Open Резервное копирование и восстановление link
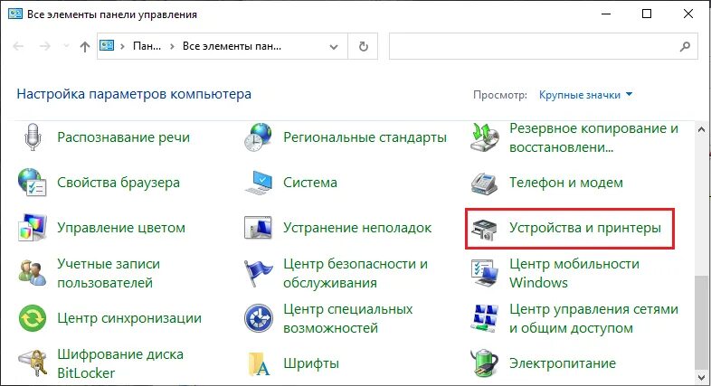This screenshot has height=386, width=711. pos(593,137)
